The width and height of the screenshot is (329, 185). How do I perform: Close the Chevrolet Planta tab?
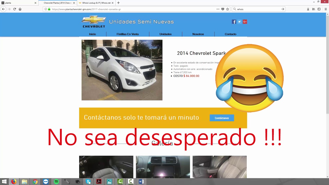pos(74,3)
